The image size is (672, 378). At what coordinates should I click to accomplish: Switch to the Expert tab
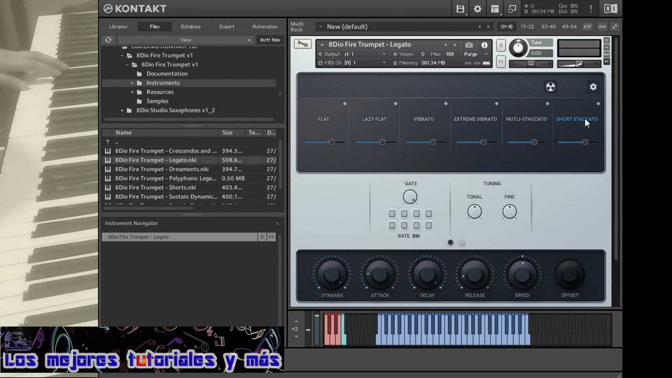[227, 27]
